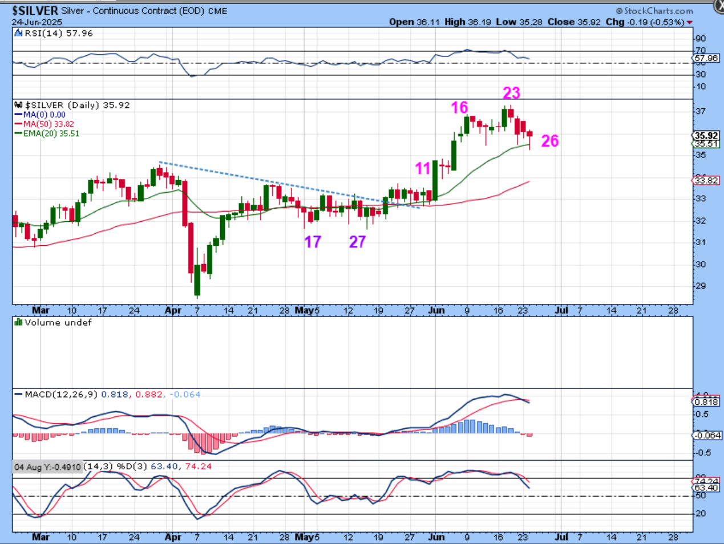
Task: Click the 33.82 MA(50) price axis tag
Action: pos(706,180)
